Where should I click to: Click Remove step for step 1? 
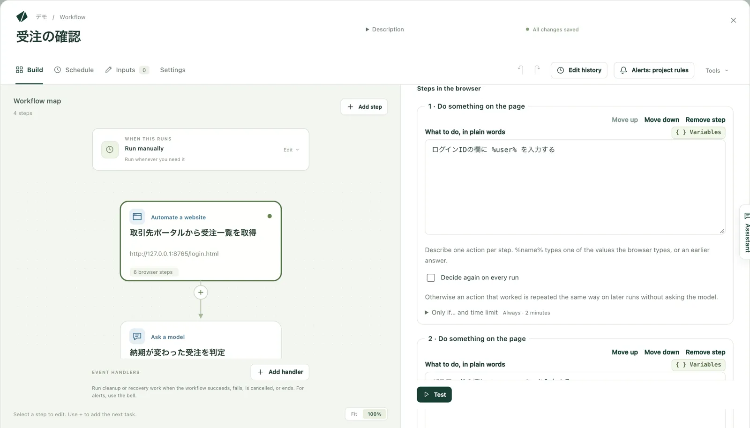click(705, 120)
